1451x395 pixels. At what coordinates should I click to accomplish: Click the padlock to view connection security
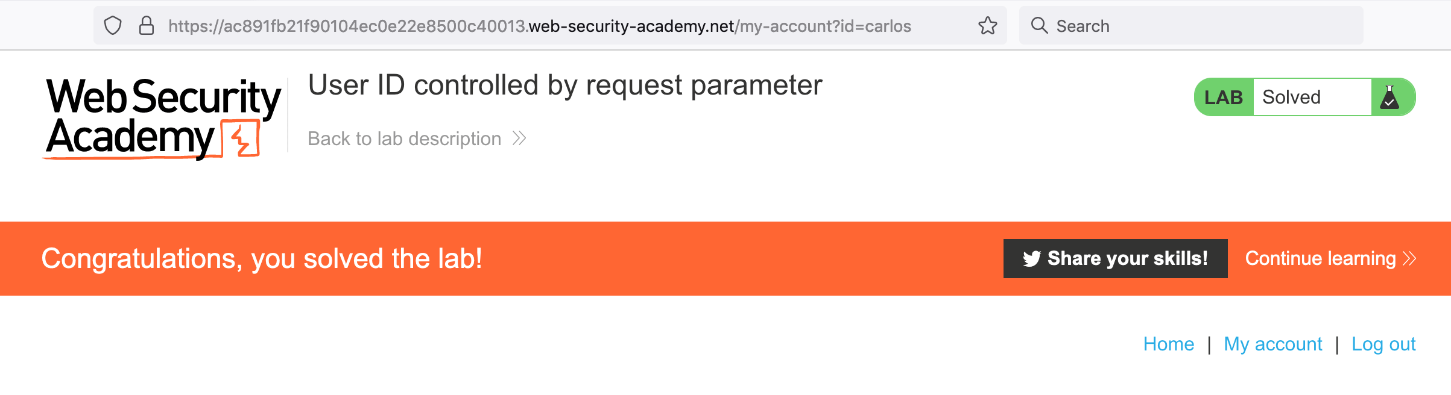(145, 25)
